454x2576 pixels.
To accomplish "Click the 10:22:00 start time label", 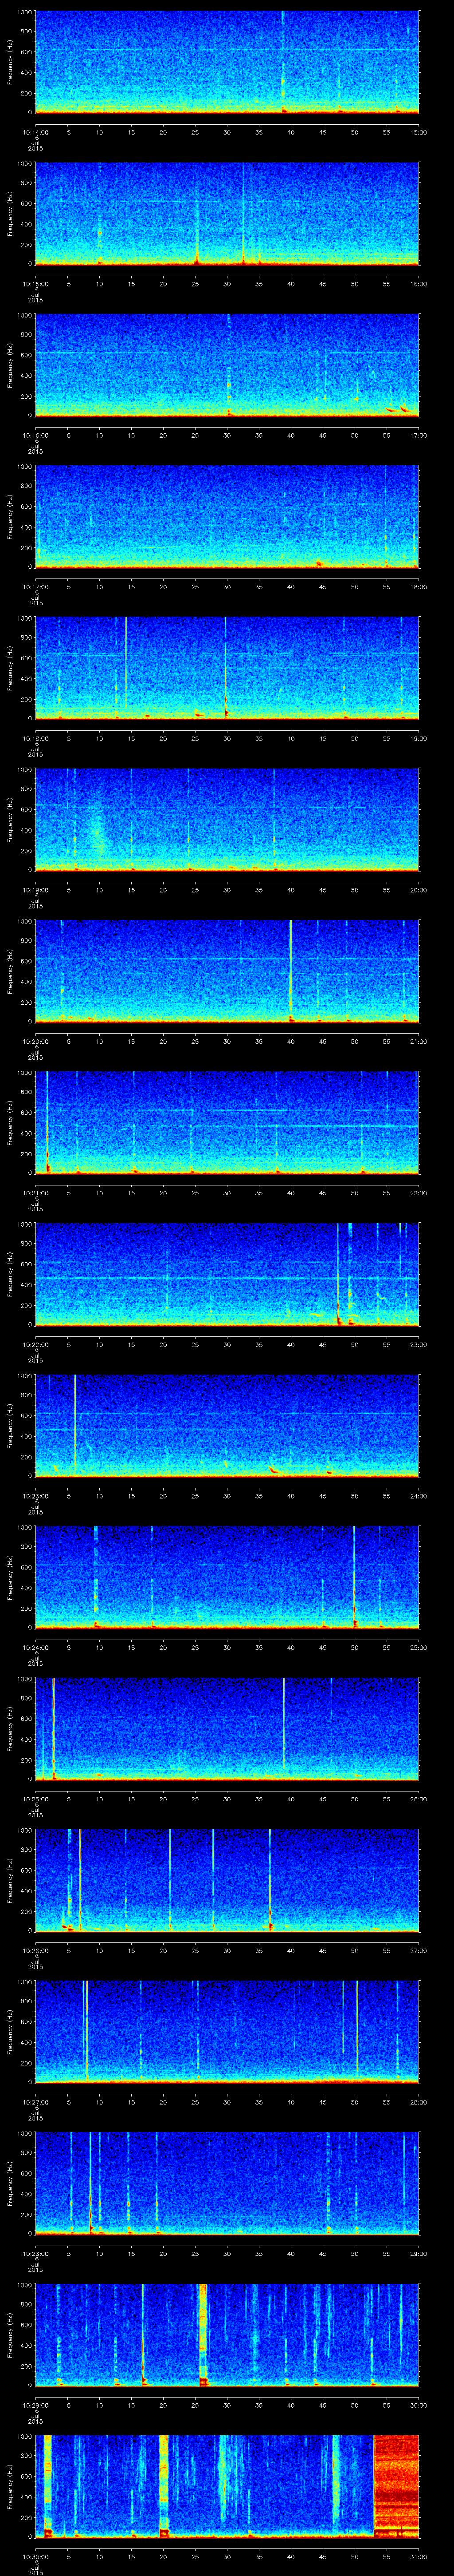I will click(x=35, y=1344).
